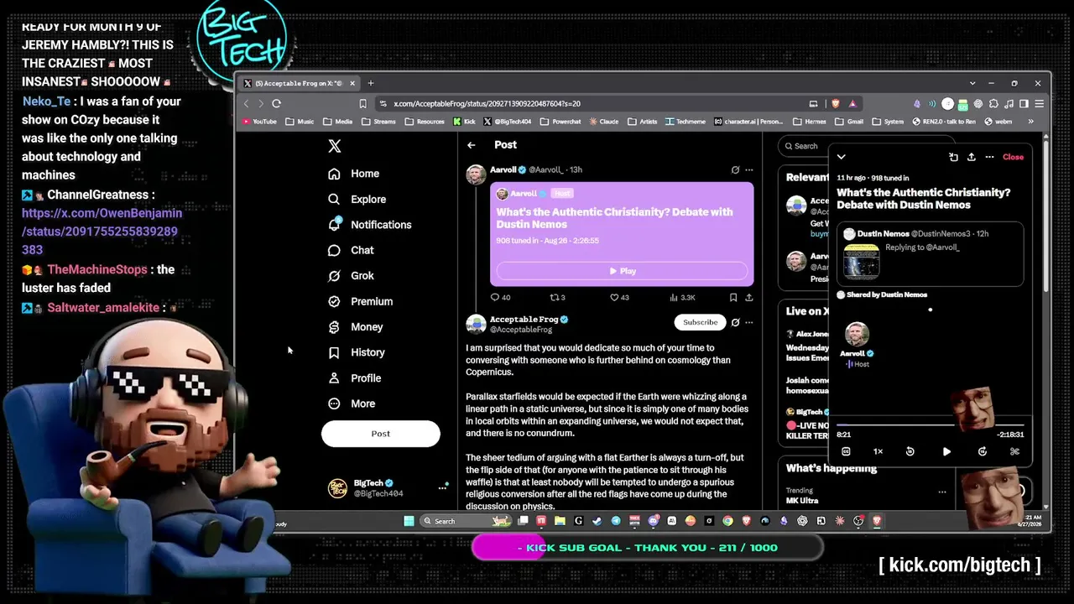Open Grok actions on Aarvoll's post

coord(735,170)
